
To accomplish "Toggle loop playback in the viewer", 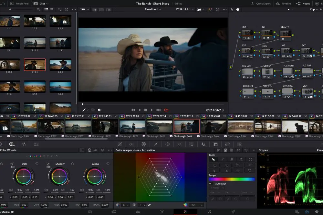I will click(x=165, y=110).
